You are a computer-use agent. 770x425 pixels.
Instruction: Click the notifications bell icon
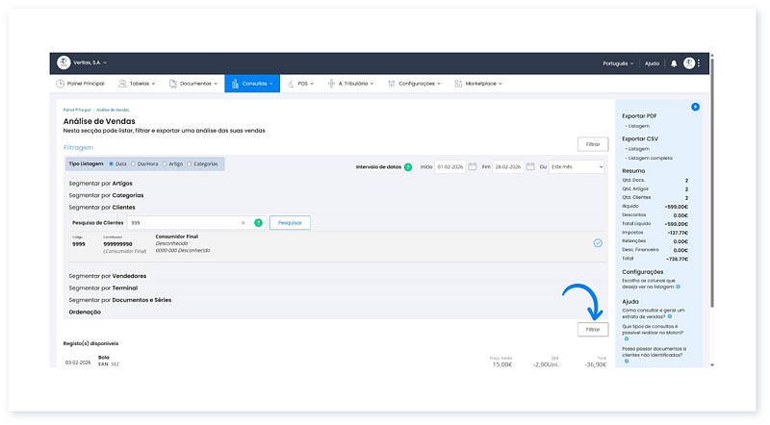coord(674,63)
